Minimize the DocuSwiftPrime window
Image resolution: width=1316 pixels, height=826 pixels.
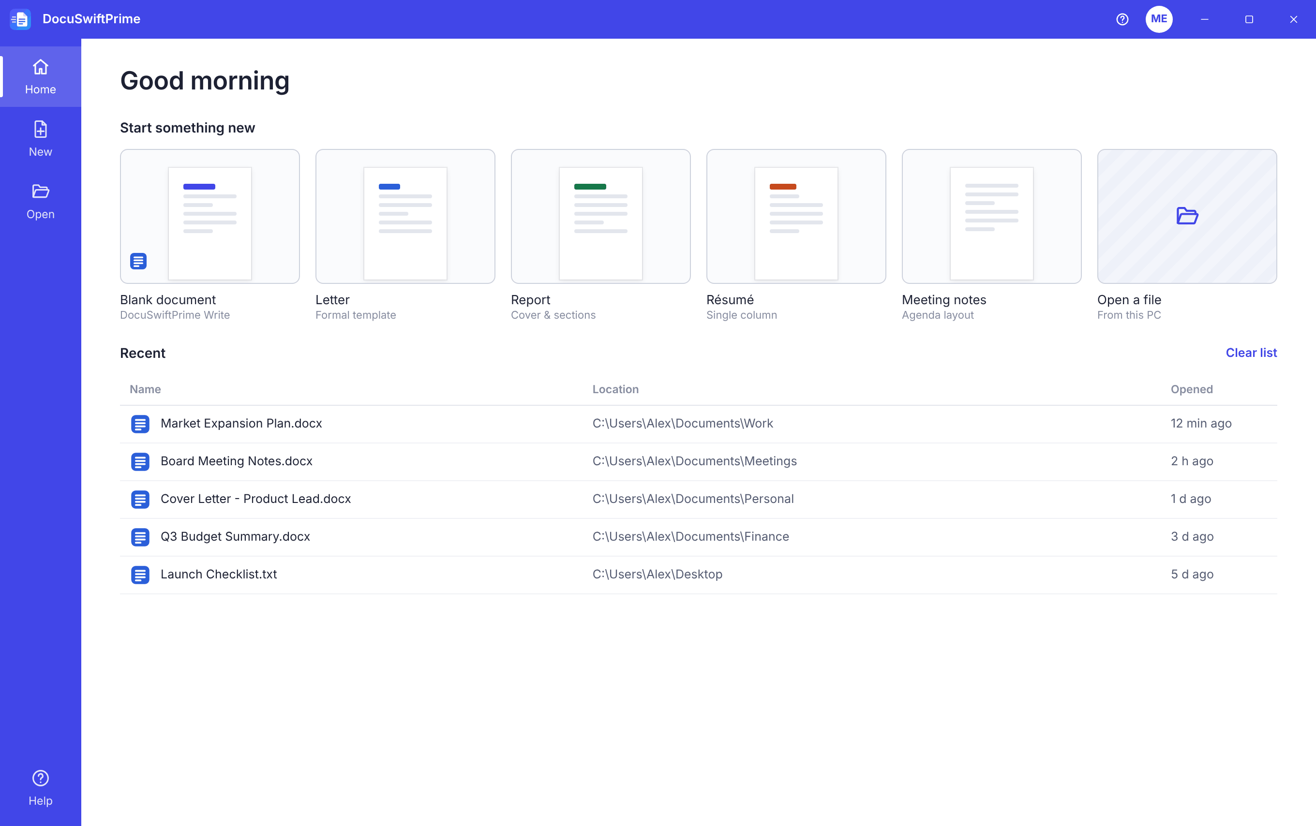(x=1205, y=19)
